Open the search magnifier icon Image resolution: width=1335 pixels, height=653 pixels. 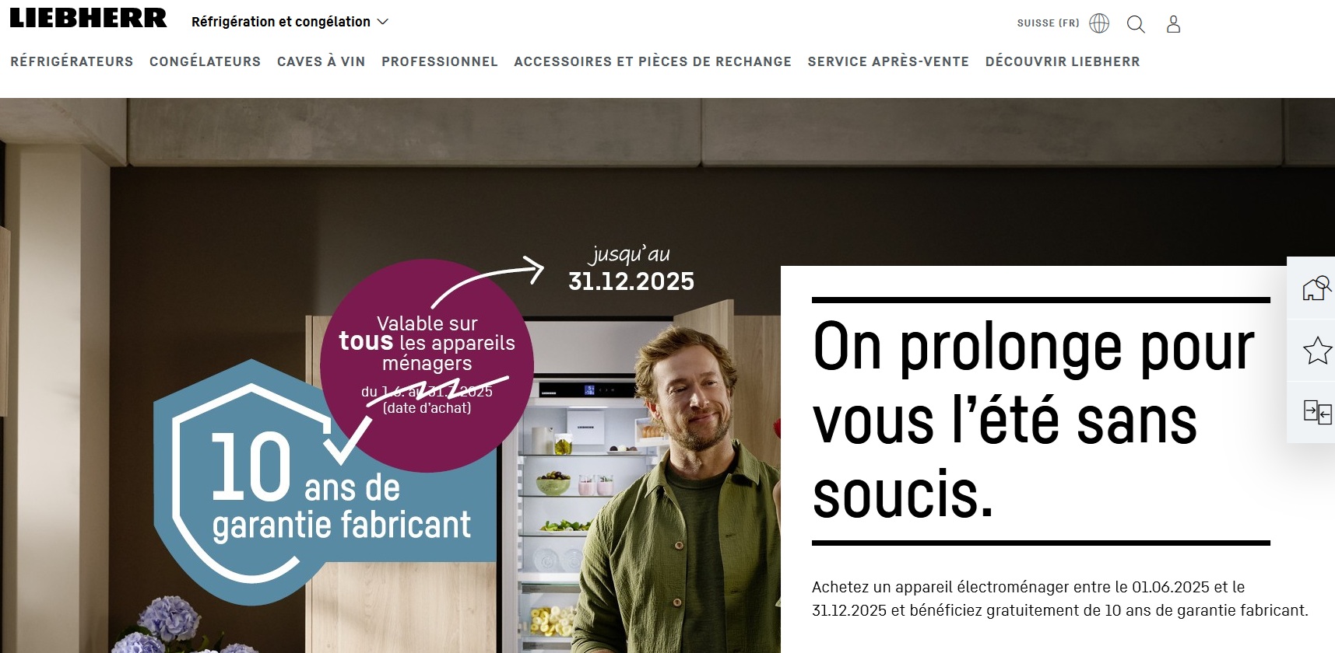[1136, 24]
